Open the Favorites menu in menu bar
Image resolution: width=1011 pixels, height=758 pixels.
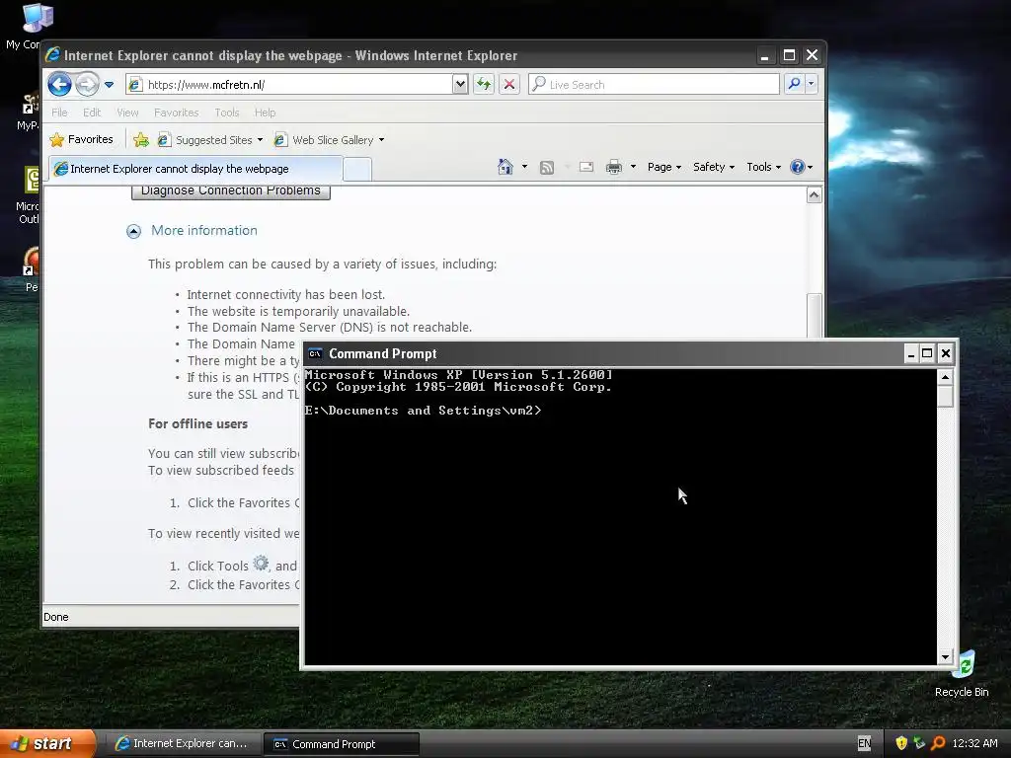pos(176,113)
